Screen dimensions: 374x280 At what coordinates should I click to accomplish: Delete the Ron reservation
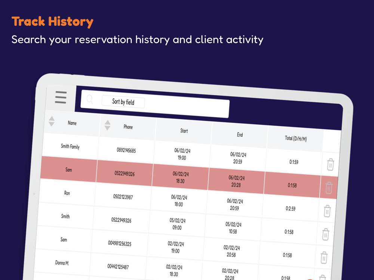[x=327, y=211]
